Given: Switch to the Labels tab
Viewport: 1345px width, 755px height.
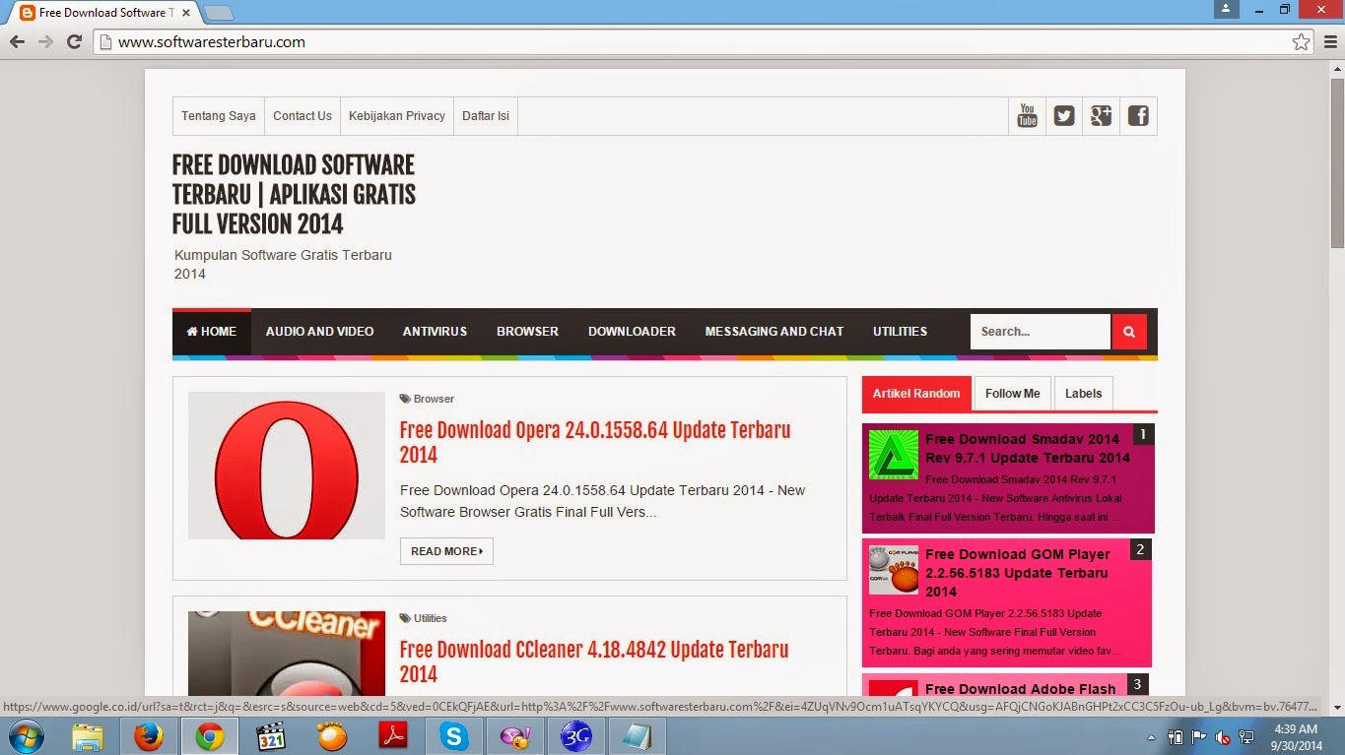Looking at the screenshot, I should point(1083,394).
